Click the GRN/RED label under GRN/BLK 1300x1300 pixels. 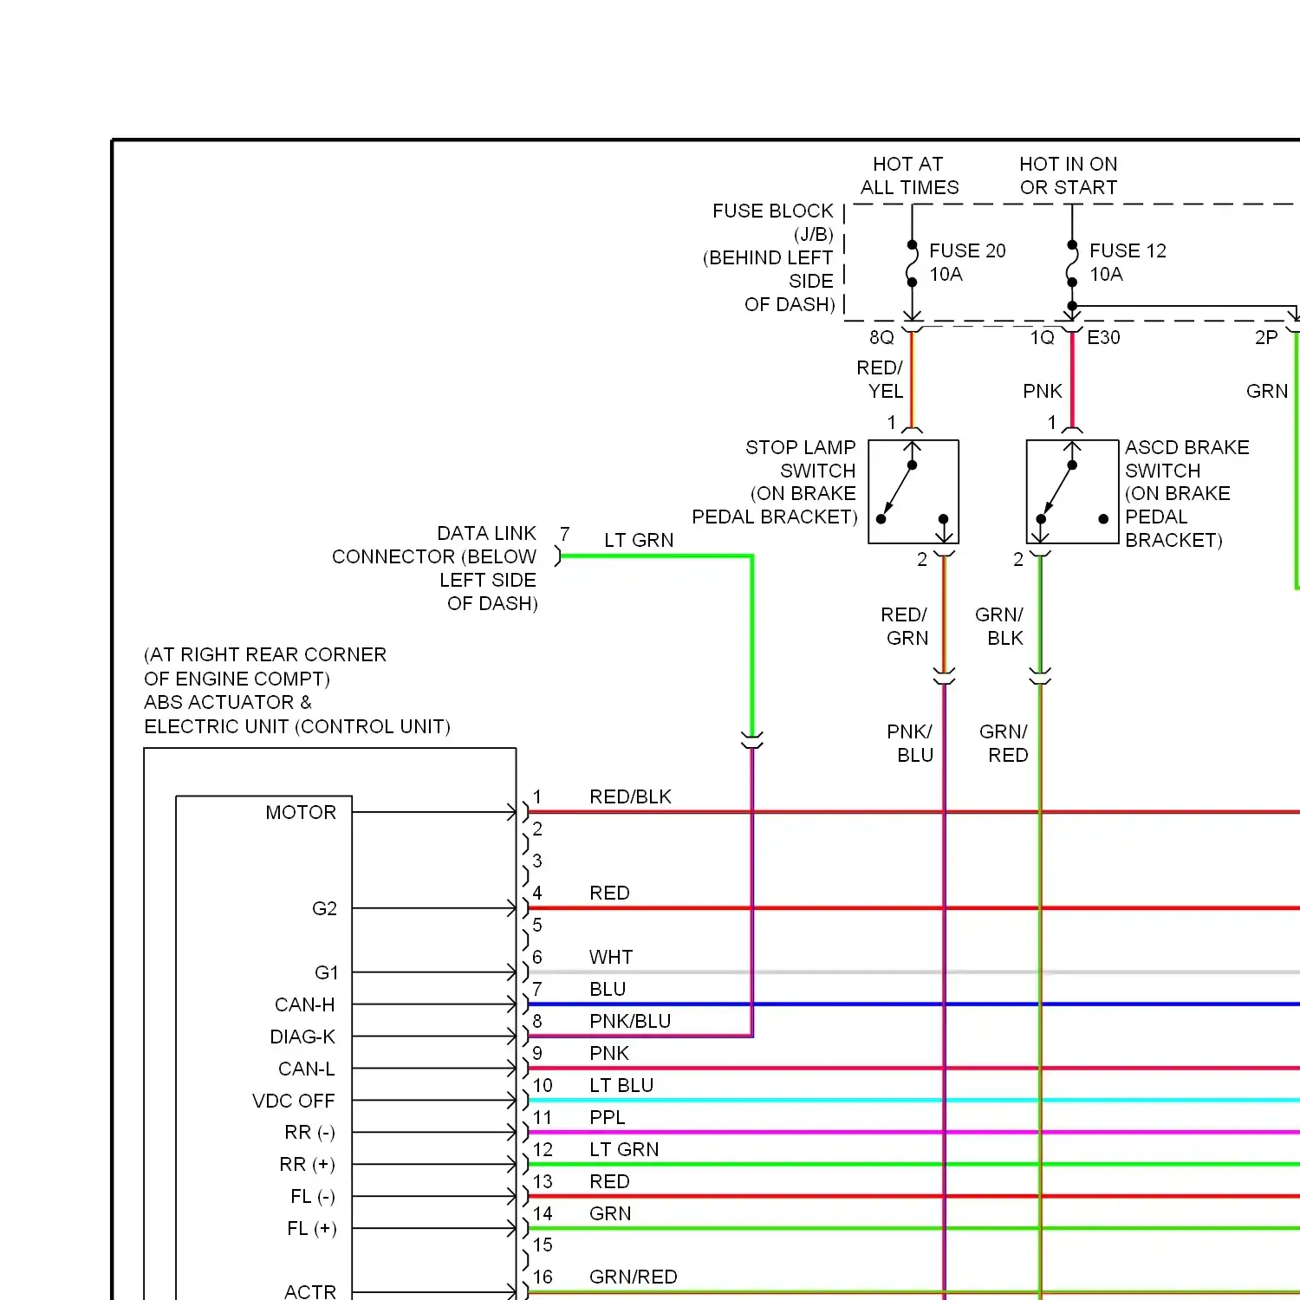[1004, 744]
